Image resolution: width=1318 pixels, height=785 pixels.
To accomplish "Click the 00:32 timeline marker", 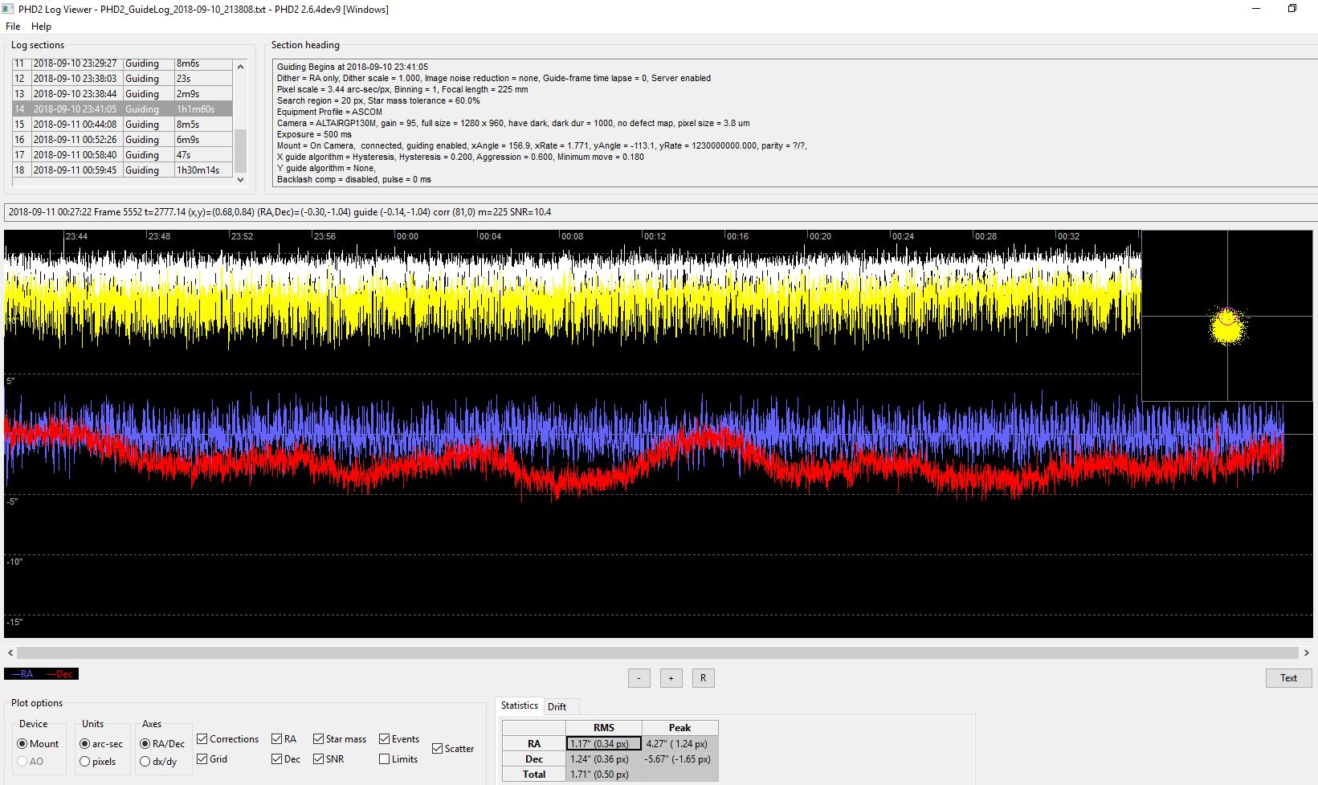I will pos(1068,236).
